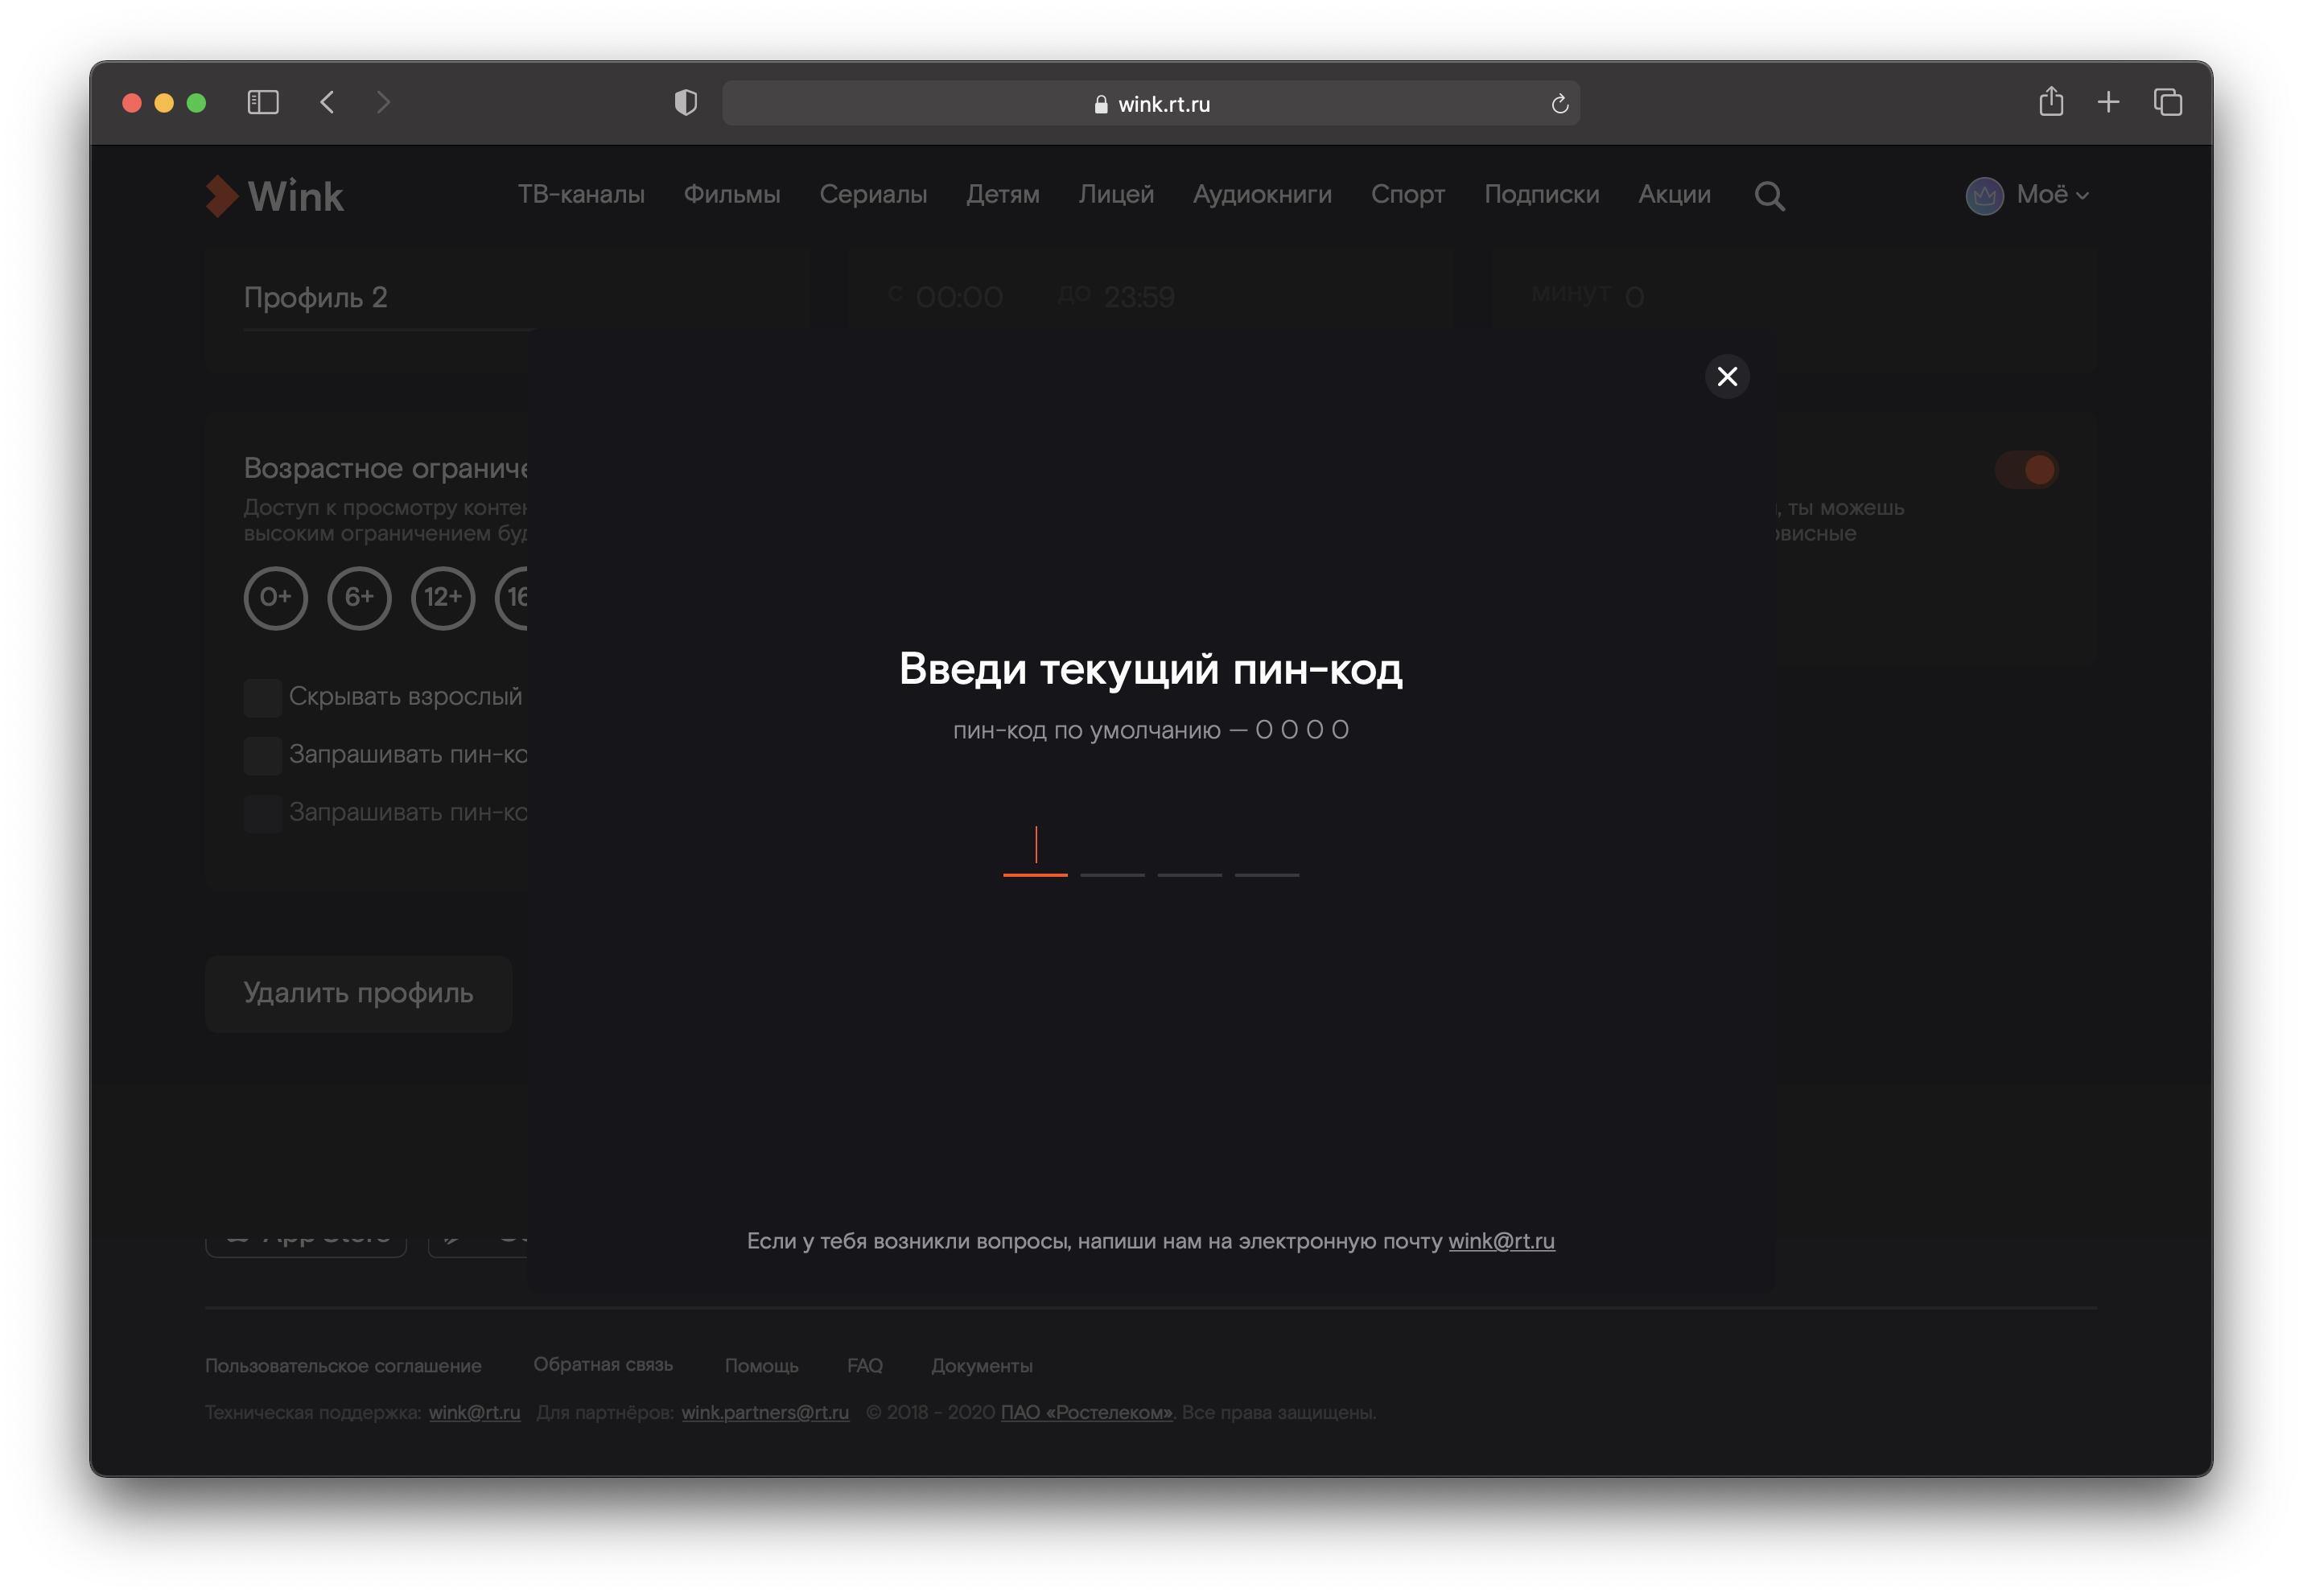
Task: Go back with Safari back arrow
Action: [x=327, y=102]
